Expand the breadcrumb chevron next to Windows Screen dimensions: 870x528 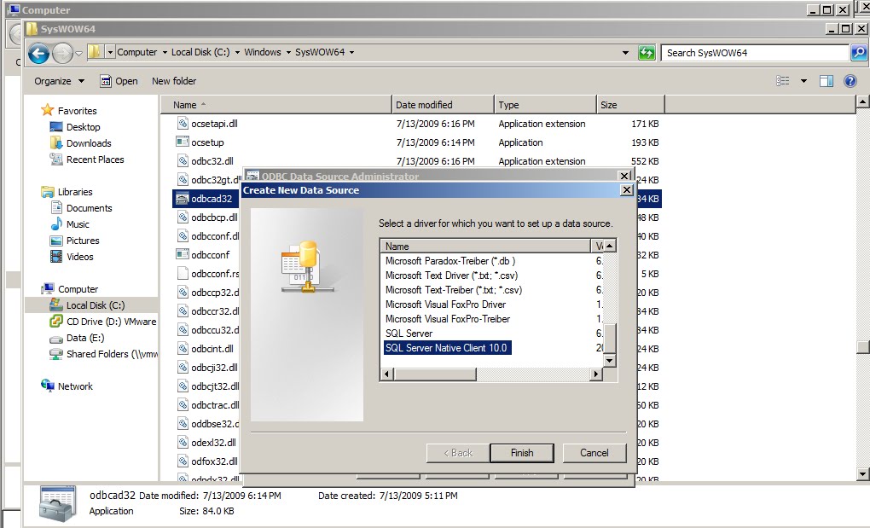coord(287,52)
